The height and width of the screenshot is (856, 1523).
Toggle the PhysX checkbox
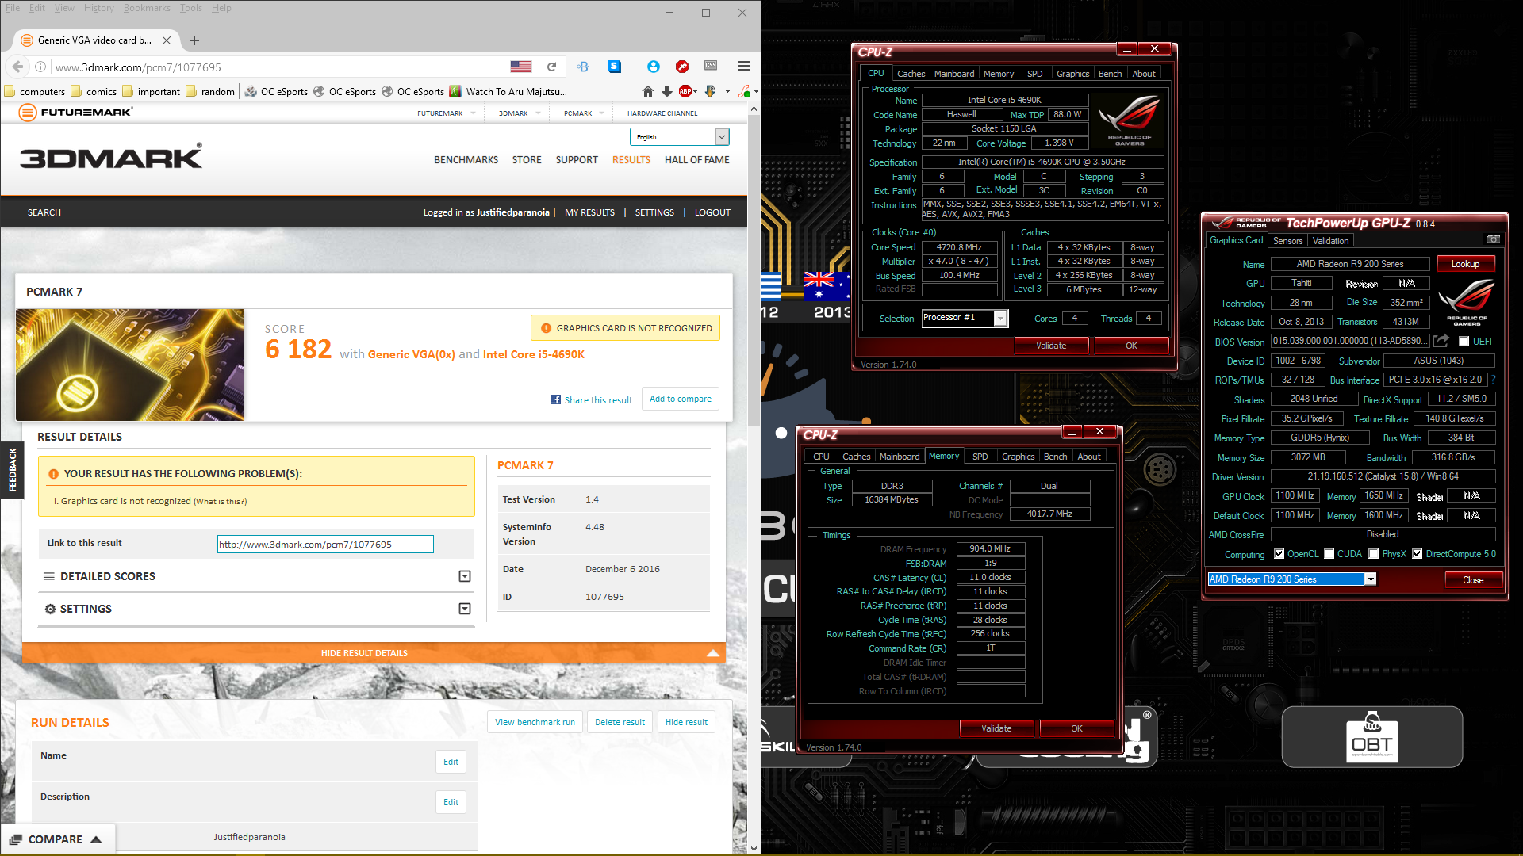tap(1373, 554)
